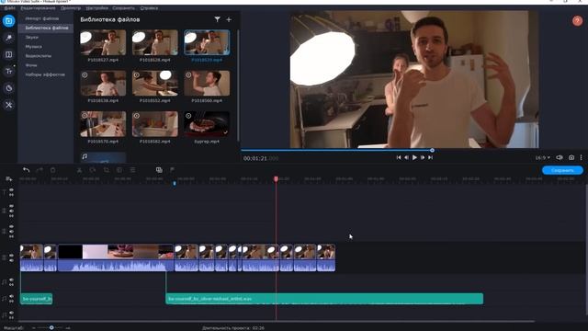Open the preview three-dots options menu
Image resolution: width=588 pixels, height=331 pixels.
(x=581, y=157)
